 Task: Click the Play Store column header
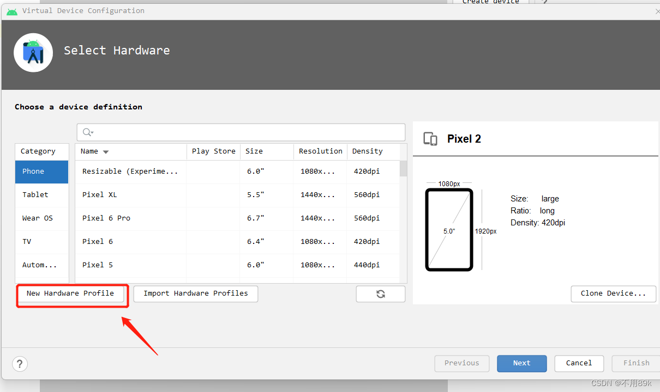point(213,152)
